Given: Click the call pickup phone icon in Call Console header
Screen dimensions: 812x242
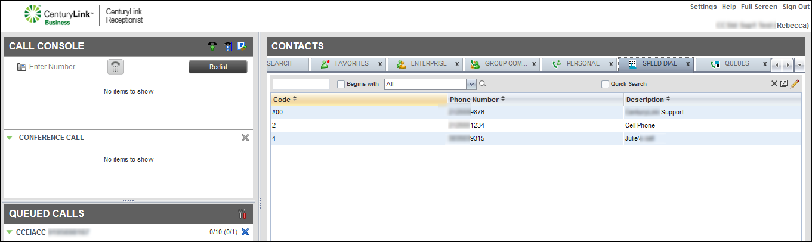Looking at the screenshot, I should 212,46.
